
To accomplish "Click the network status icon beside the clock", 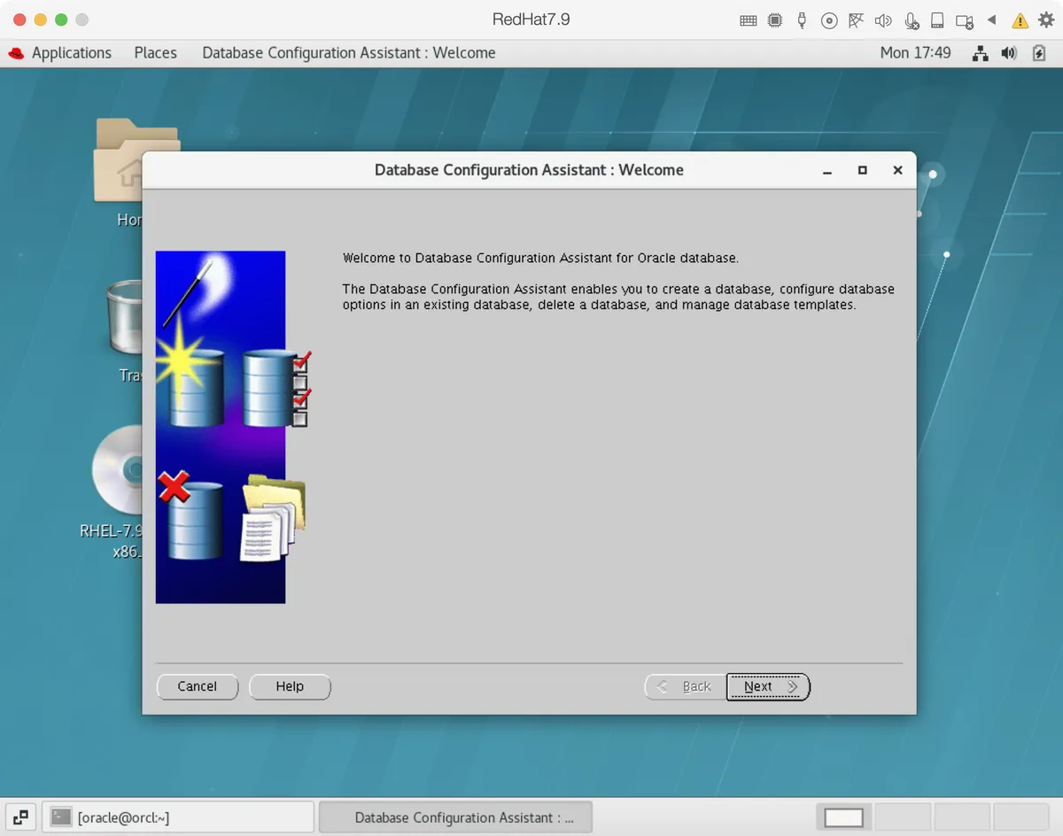I will click(x=980, y=53).
